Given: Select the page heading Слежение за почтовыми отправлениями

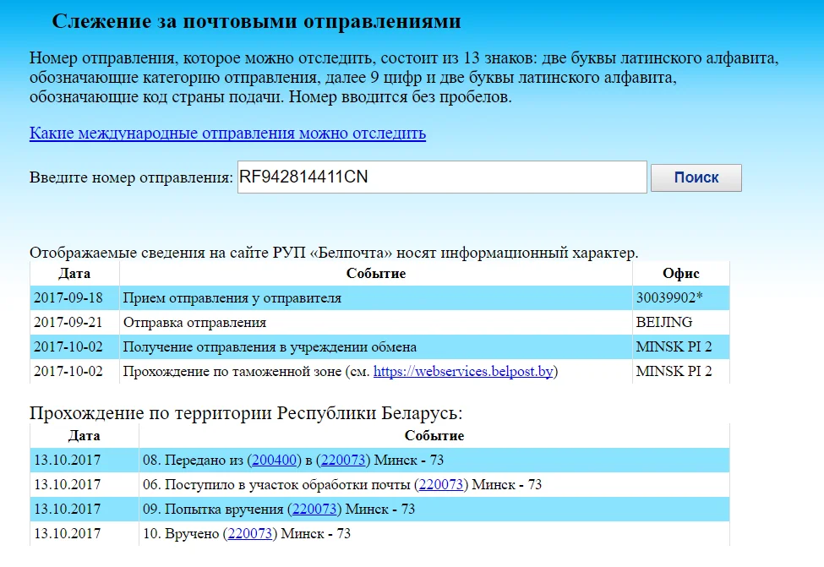Looking at the screenshot, I should pos(256,21).
